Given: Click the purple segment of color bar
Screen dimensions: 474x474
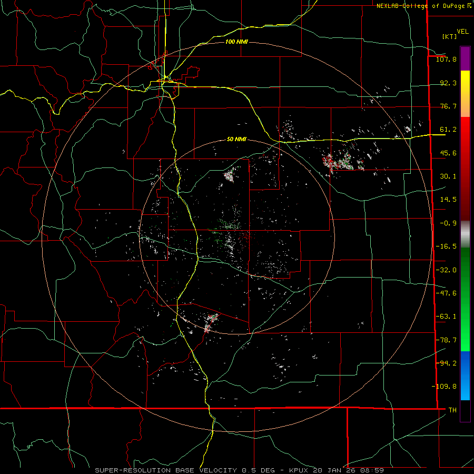Looking at the screenshot, I should pyautogui.click(x=465, y=58).
